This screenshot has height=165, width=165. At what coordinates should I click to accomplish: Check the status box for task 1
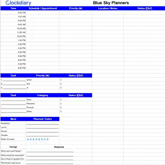[61, 80]
